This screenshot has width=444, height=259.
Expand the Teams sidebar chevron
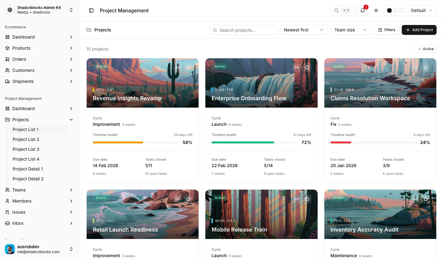(x=71, y=190)
